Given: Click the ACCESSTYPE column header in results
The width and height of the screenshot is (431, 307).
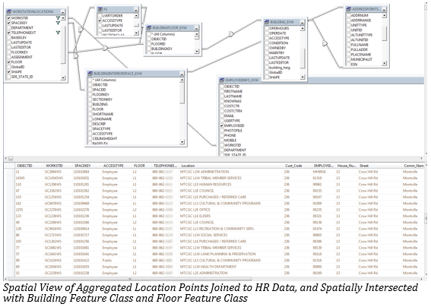Looking at the screenshot, I should (x=113, y=166).
